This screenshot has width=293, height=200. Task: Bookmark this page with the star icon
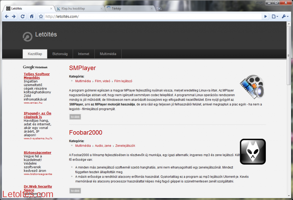pos(41,16)
